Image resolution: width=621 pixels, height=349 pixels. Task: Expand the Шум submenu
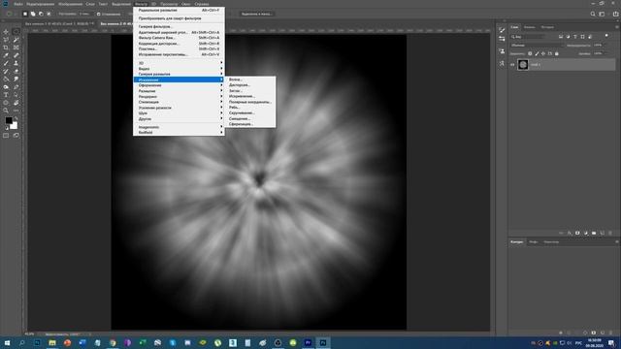tap(179, 113)
